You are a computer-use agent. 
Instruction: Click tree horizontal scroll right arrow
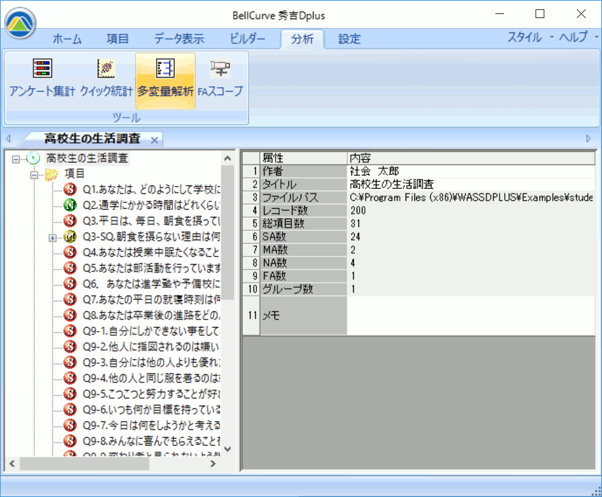click(x=213, y=464)
